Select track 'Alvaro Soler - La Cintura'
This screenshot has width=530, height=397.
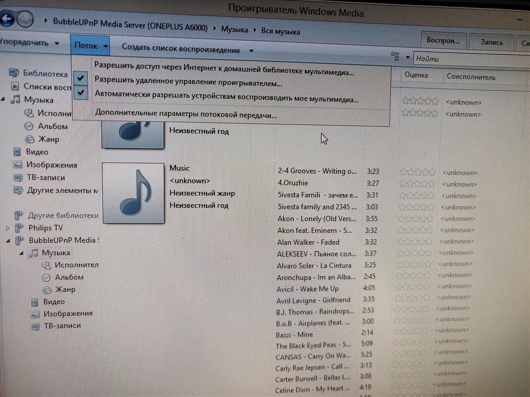314,266
